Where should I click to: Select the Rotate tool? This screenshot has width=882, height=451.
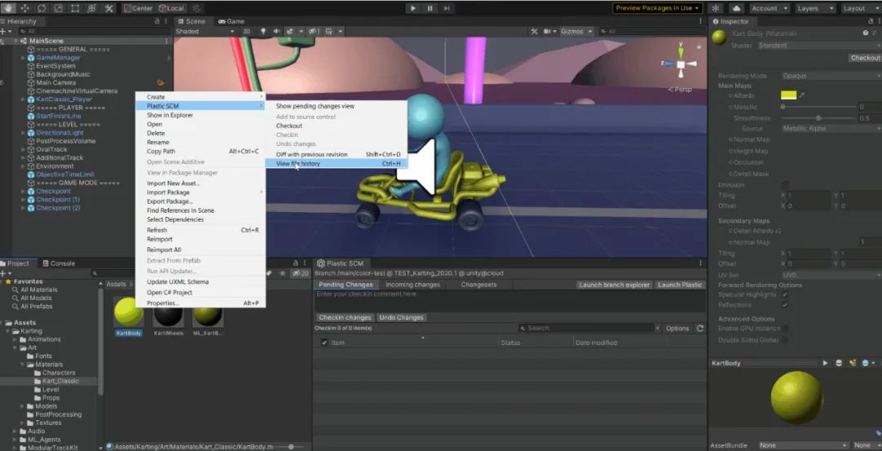pyautogui.click(x=41, y=8)
